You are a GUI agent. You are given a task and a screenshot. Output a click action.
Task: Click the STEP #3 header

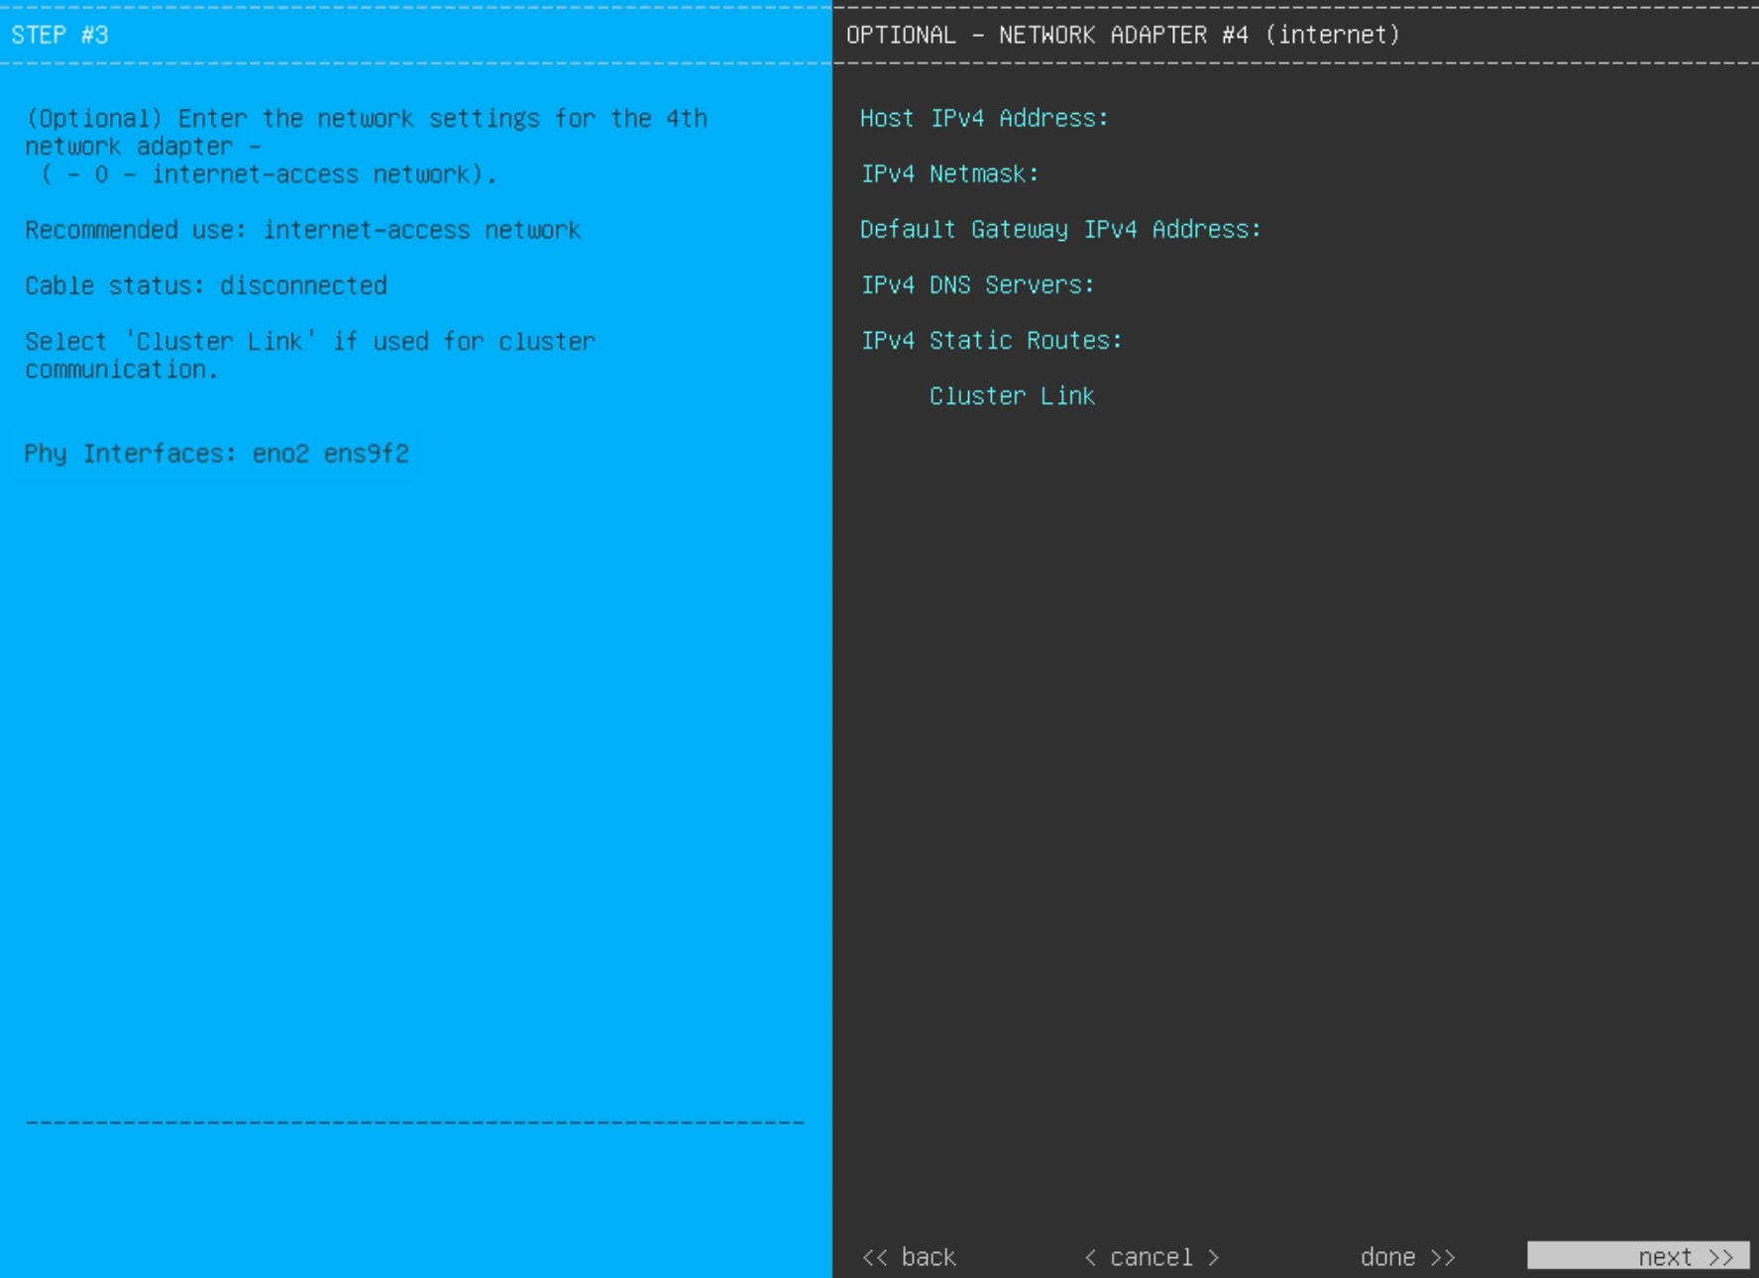60,35
